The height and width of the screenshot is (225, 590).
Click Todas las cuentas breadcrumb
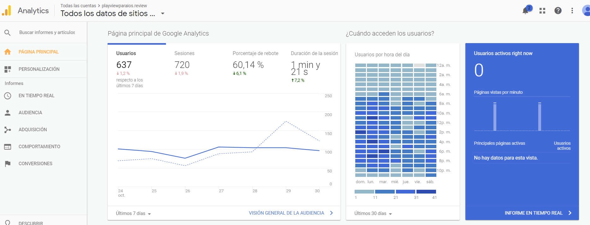78,6
